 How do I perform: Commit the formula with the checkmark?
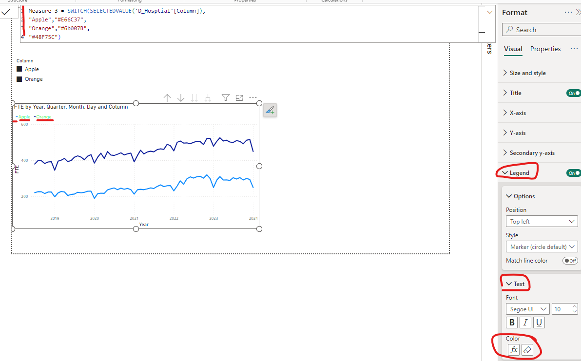click(x=6, y=12)
